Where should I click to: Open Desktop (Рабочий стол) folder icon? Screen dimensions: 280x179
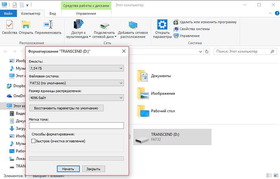click(143, 111)
